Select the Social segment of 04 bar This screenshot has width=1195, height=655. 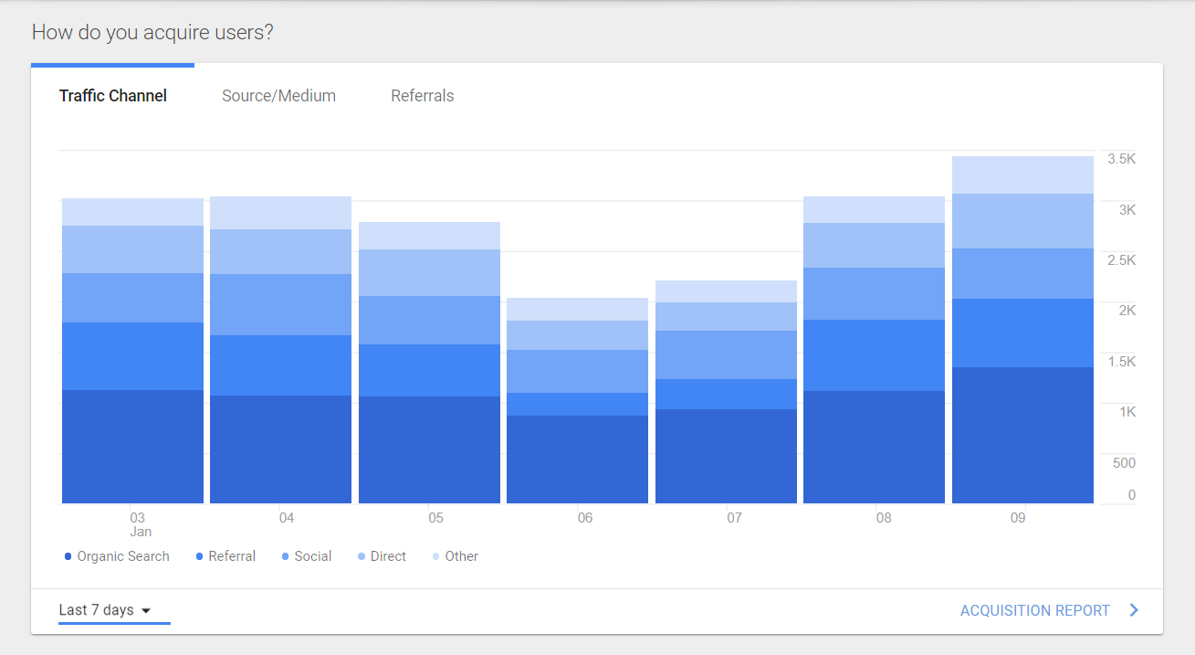pyautogui.click(x=280, y=304)
